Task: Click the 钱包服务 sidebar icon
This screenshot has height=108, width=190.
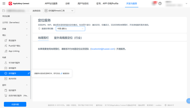Action: [x=6, y=90]
